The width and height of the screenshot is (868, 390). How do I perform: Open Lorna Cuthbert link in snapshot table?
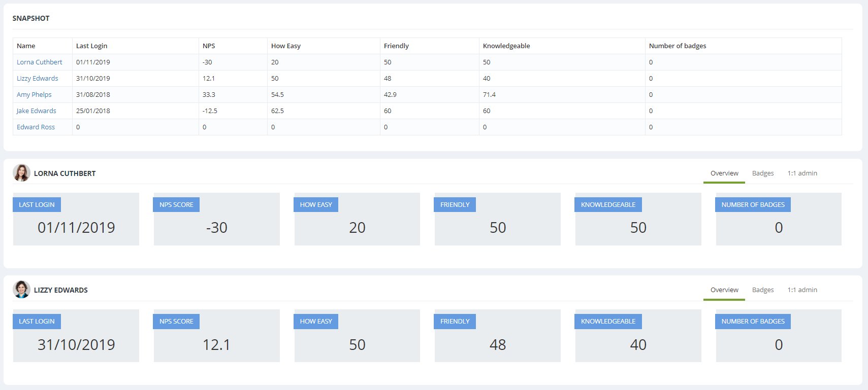point(40,62)
